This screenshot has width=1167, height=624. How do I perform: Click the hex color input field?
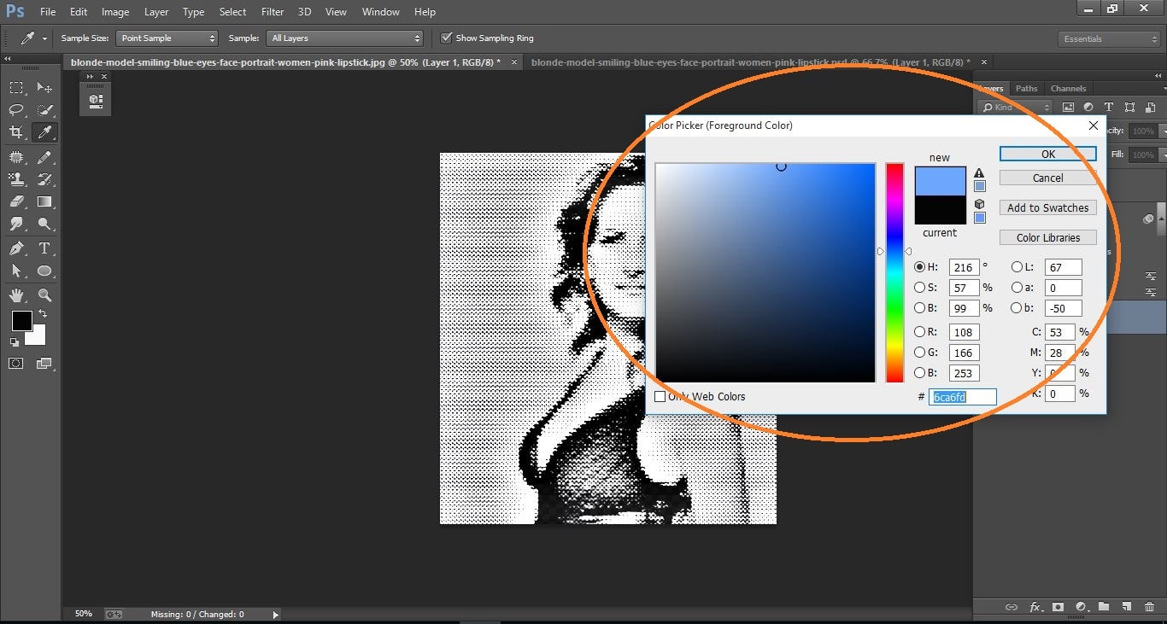coord(962,396)
